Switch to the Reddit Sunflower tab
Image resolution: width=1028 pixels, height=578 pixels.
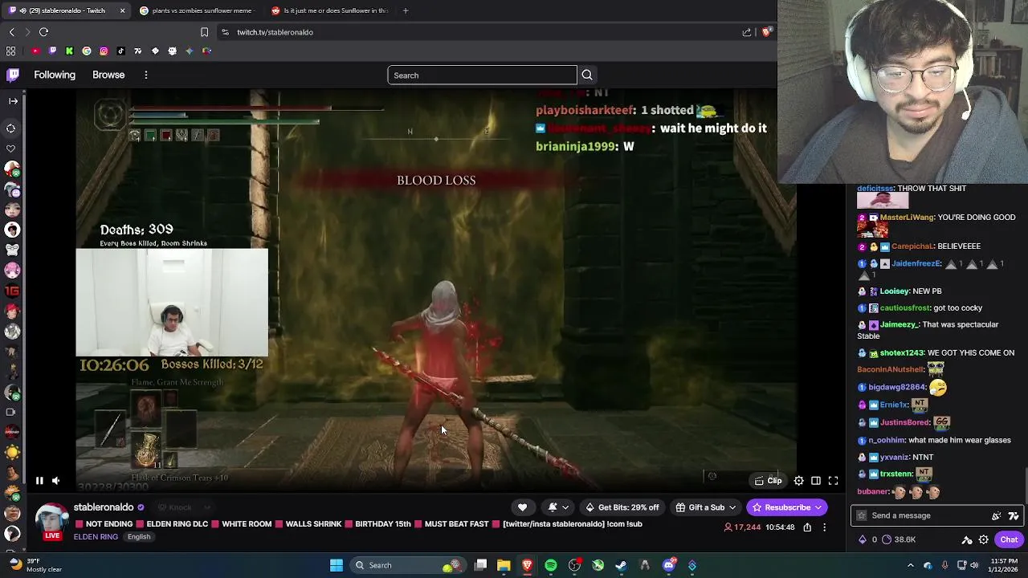click(329, 10)
